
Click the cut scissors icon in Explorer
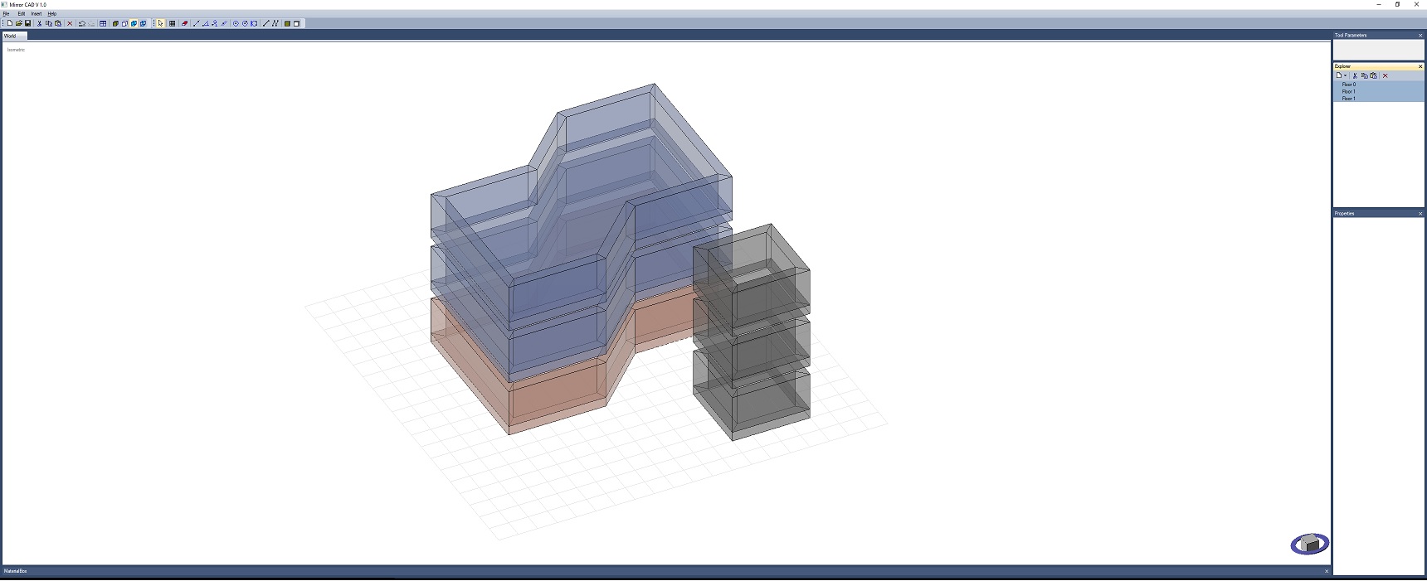pos(1355,75)
